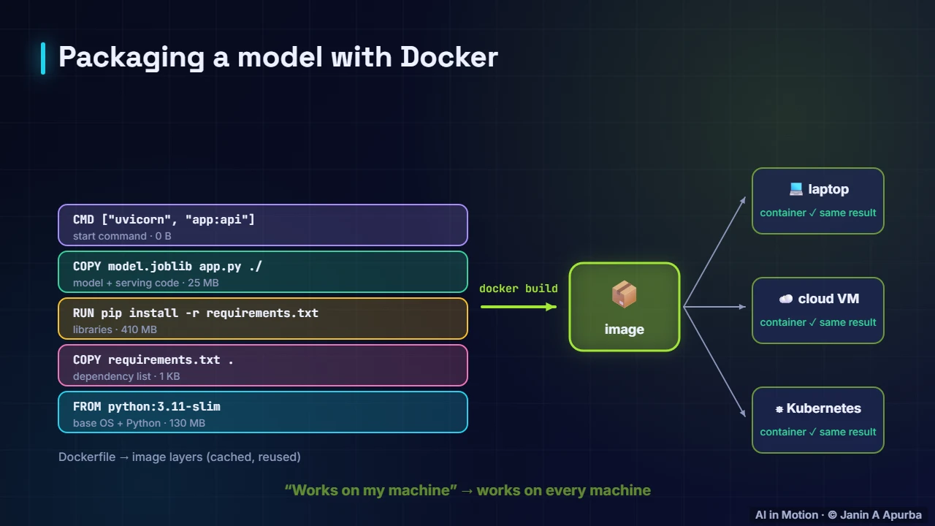Click the text 'base OS + Python · 130 MB'

(139, 423)
